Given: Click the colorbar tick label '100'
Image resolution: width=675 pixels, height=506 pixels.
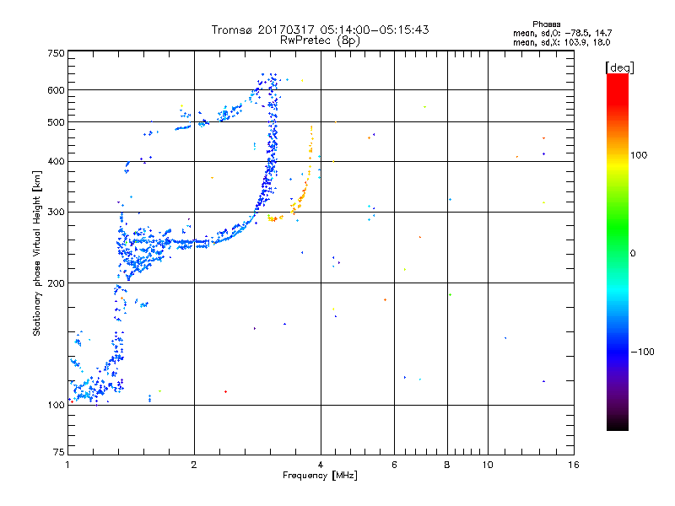Looking at the screenshot, I should pos(639,155).
